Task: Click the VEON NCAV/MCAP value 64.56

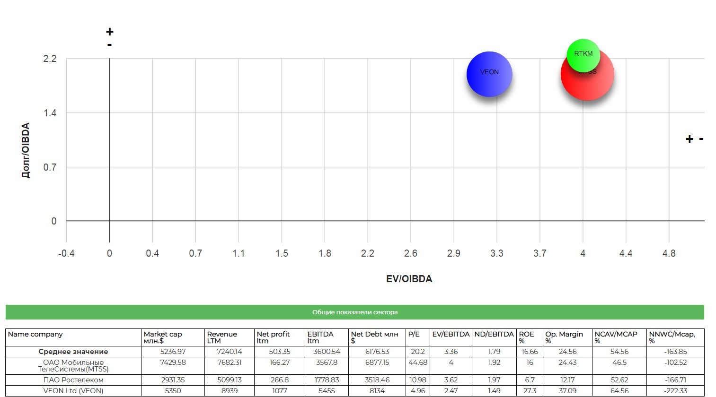Action: tap(619, 391)
